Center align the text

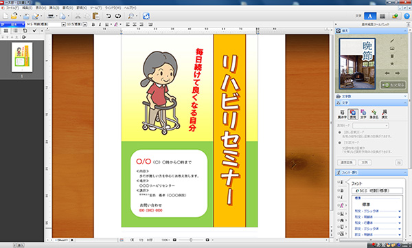click(x=135, y=25)
